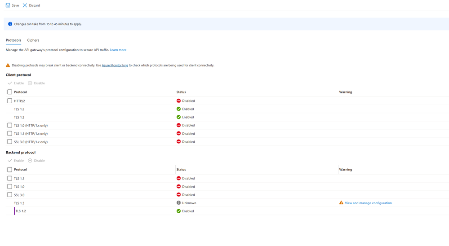
Task: Switch to the Ciphers tab
Action: click(33, 40)
